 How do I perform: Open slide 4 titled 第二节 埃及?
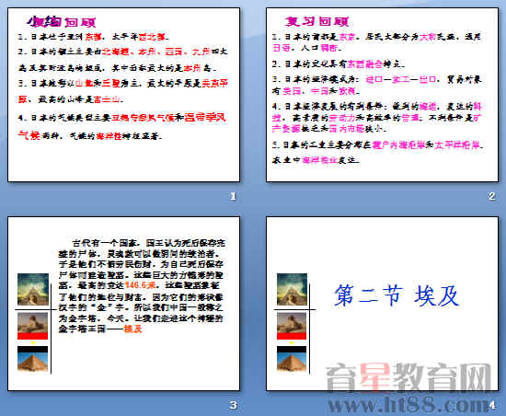click(382, 304)
